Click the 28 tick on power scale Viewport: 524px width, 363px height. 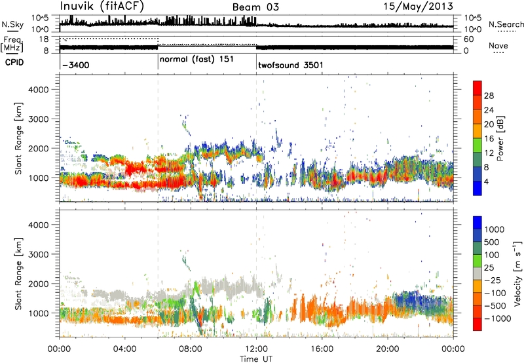[489, 96]
